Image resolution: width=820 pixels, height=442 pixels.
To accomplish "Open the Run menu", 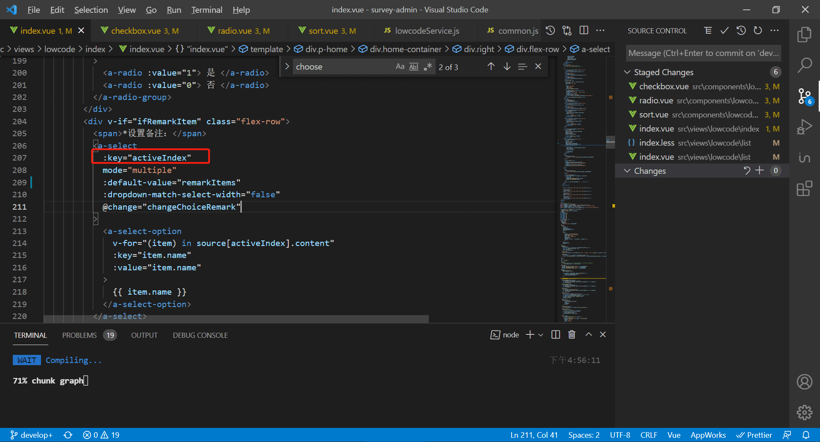I will pyautogui.click(x=174, y=10).
